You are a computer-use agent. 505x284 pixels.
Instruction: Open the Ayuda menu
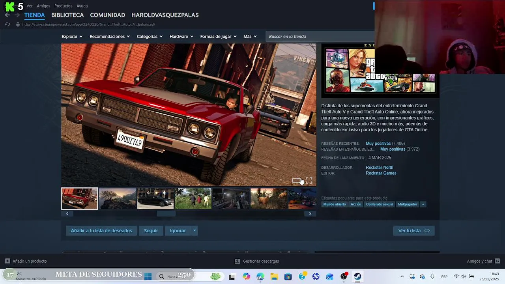click(82, 6)
